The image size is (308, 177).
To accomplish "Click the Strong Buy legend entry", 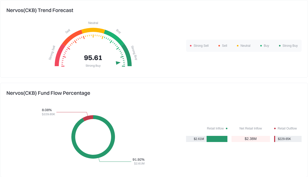I will (x=288, y=46).
